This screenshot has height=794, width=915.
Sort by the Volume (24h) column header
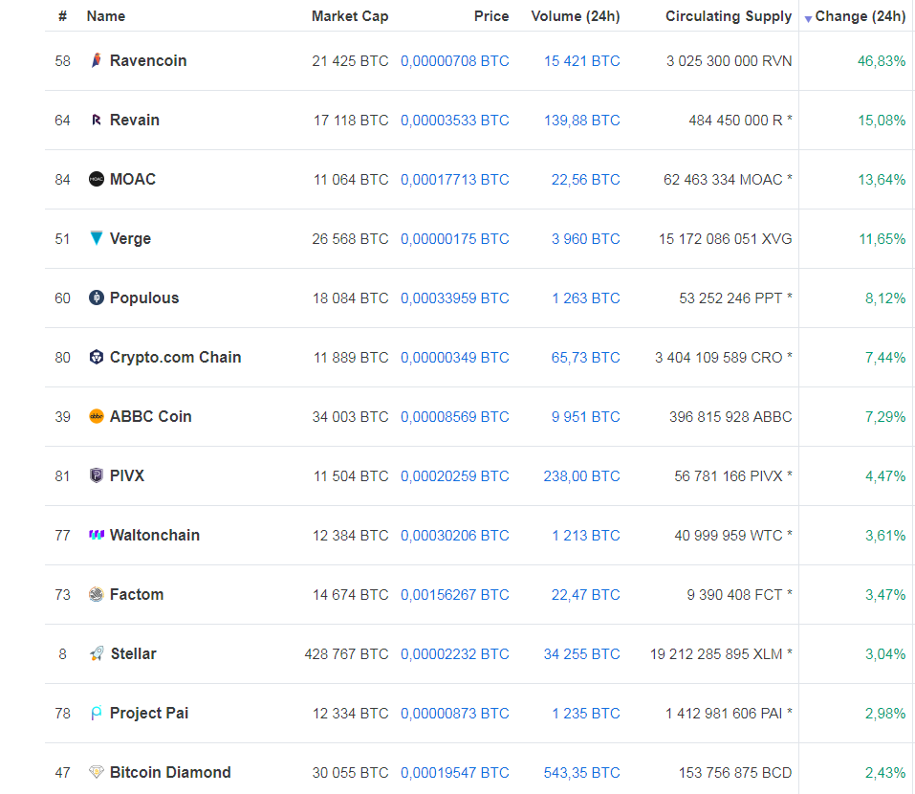576,16
